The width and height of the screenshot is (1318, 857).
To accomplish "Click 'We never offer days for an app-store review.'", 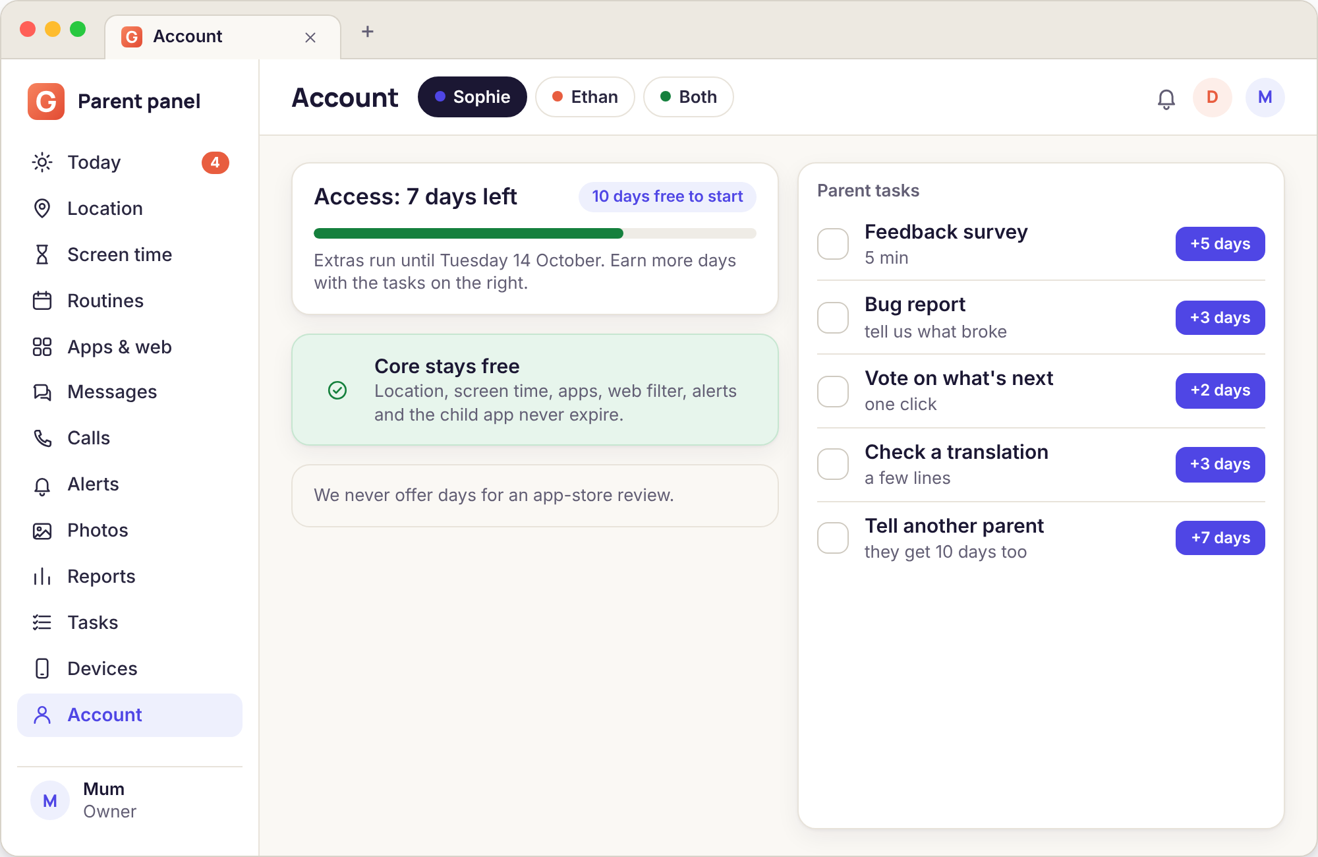I will click(x=494, y=495).
